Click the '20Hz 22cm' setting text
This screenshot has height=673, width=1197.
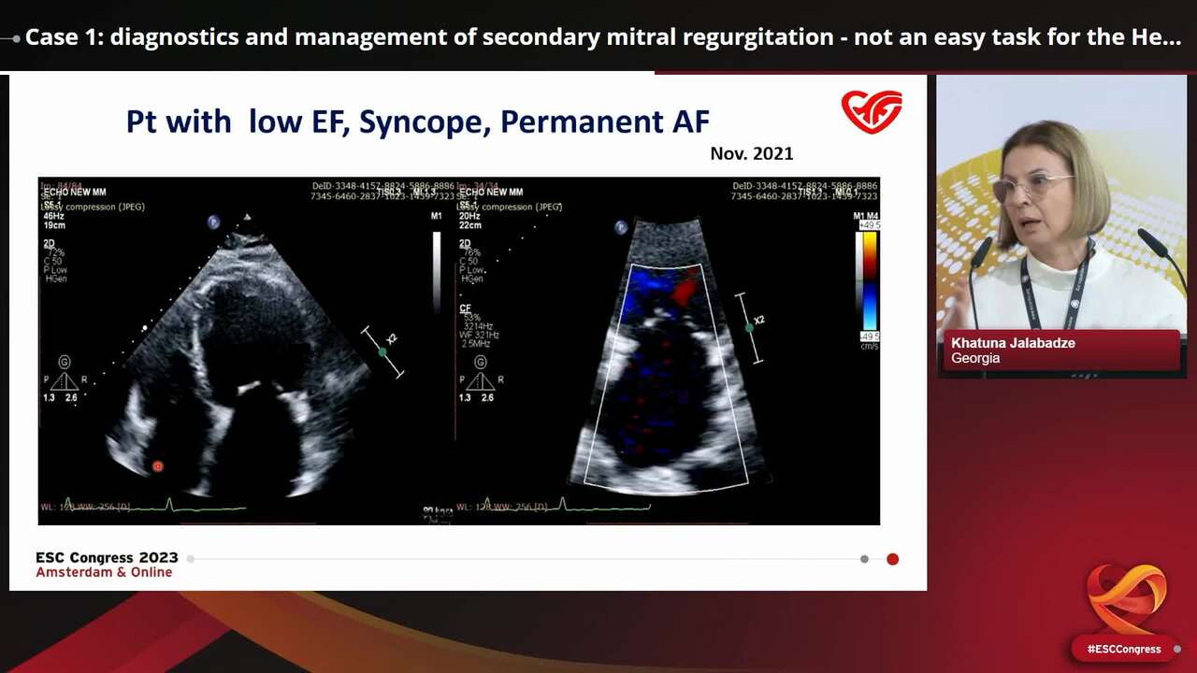tap(471, 221)
